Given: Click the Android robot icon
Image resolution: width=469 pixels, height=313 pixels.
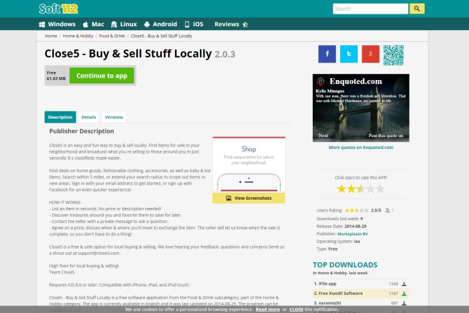Looking at the screenshot, I should 146,24.
